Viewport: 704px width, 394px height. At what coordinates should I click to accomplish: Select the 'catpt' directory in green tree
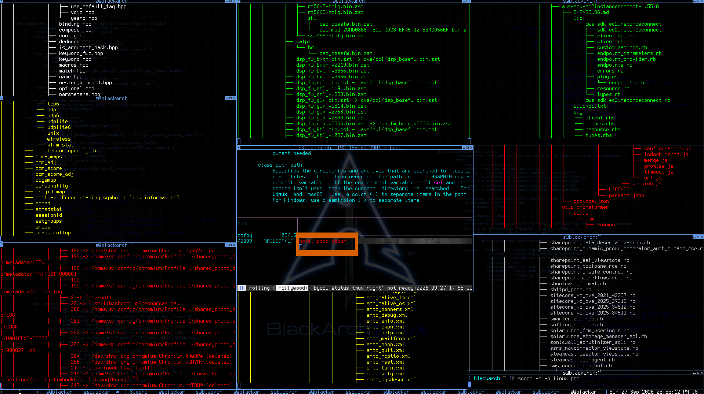pyautogui.click(x=303, y=42)
